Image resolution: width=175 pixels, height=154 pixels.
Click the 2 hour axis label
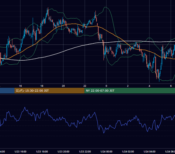[128, 86]
